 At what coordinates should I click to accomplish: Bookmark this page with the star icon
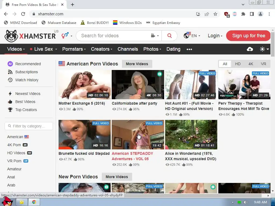(x=215, y=14)
